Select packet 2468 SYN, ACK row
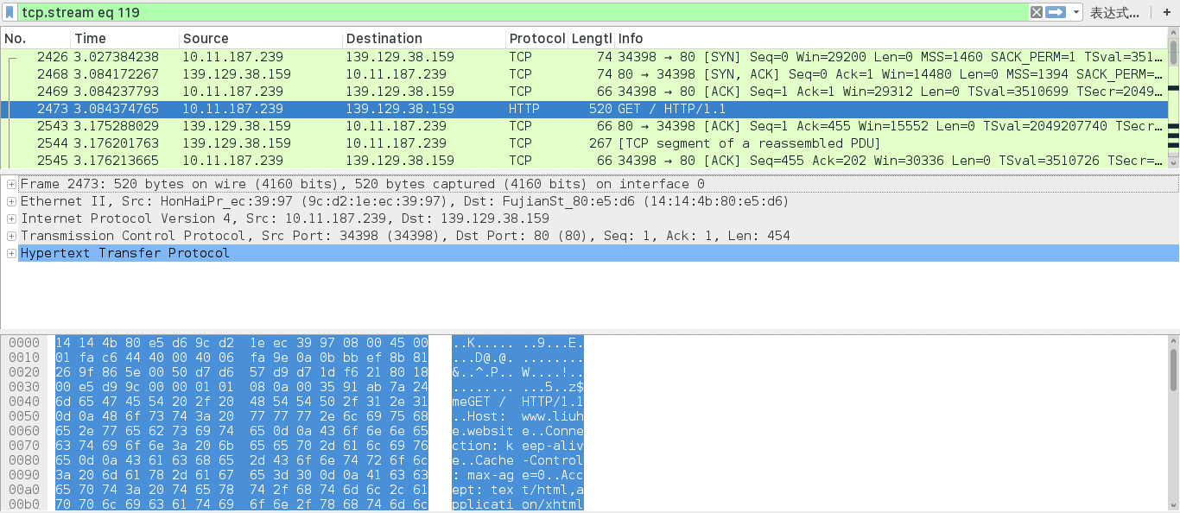The height and width of the screenshot is (513, 1180). [583, 74]
